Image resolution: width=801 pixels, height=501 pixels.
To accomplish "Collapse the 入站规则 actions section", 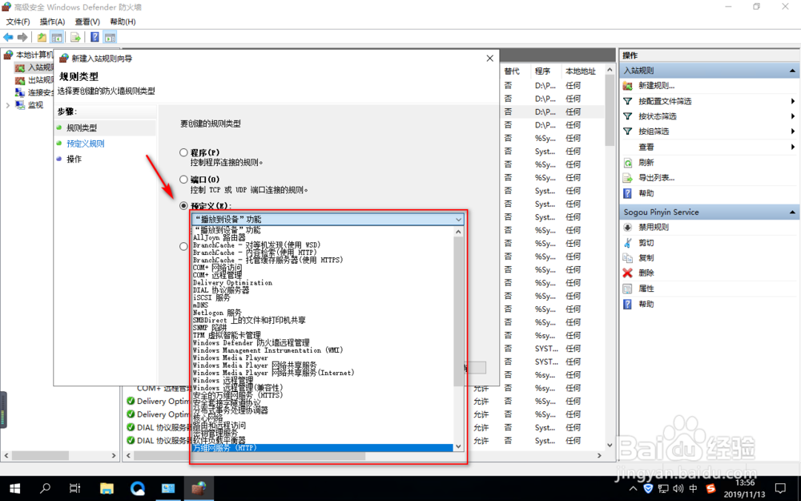I will click(x=792, y=71).
